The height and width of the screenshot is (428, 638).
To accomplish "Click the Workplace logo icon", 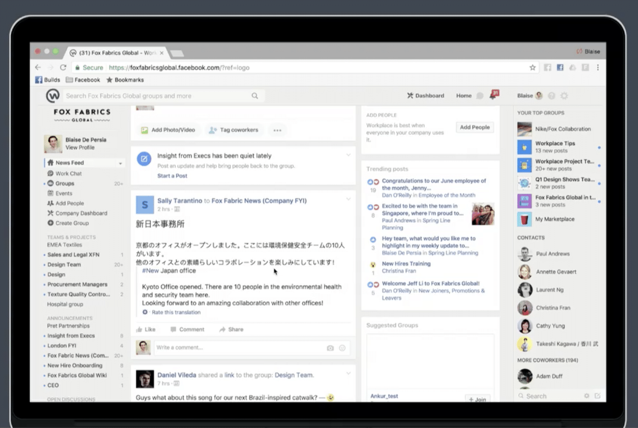I will tap(53, 96).
